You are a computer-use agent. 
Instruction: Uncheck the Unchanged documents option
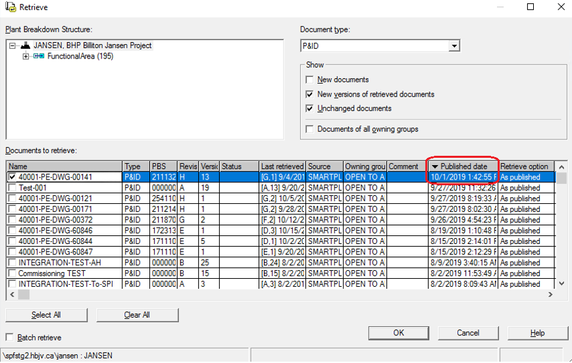point(310,109)
